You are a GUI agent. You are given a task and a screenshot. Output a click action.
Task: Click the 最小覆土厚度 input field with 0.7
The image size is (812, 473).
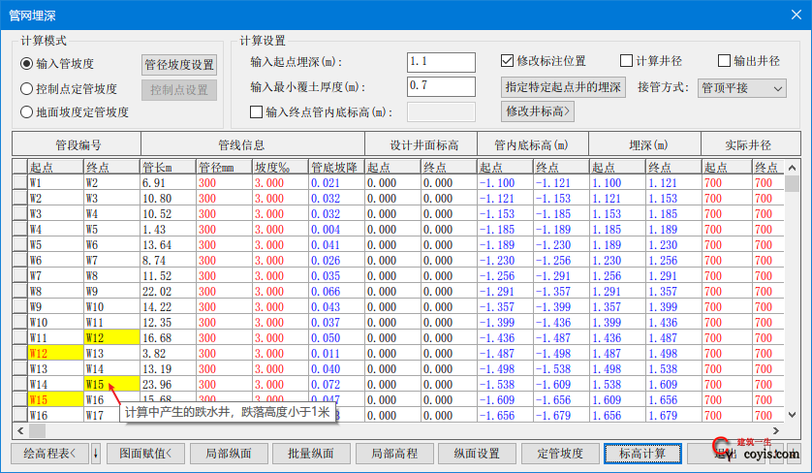(441, 86)
